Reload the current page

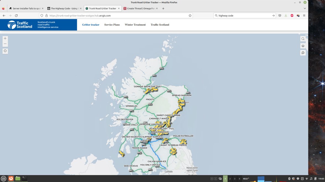coord(16,16)
